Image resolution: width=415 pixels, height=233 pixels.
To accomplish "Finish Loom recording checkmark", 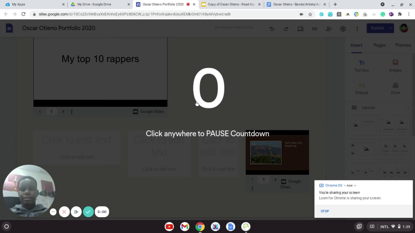I will click(x=88, y=212).
